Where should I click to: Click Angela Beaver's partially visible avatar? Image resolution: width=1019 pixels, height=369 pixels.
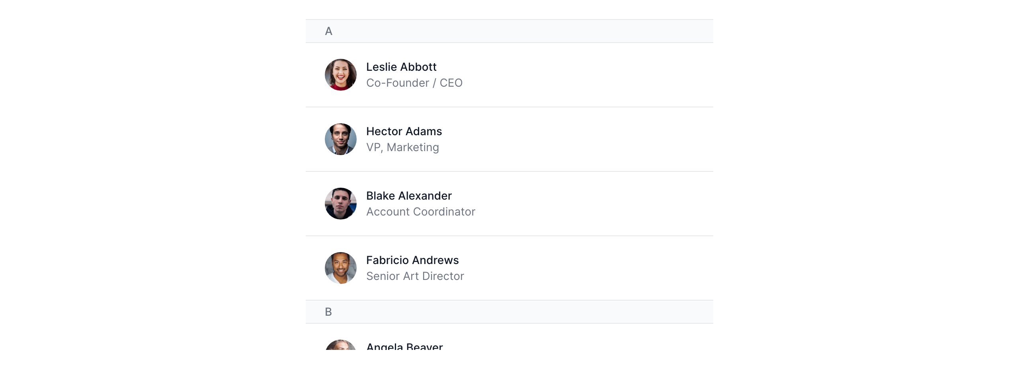[341, 345]
